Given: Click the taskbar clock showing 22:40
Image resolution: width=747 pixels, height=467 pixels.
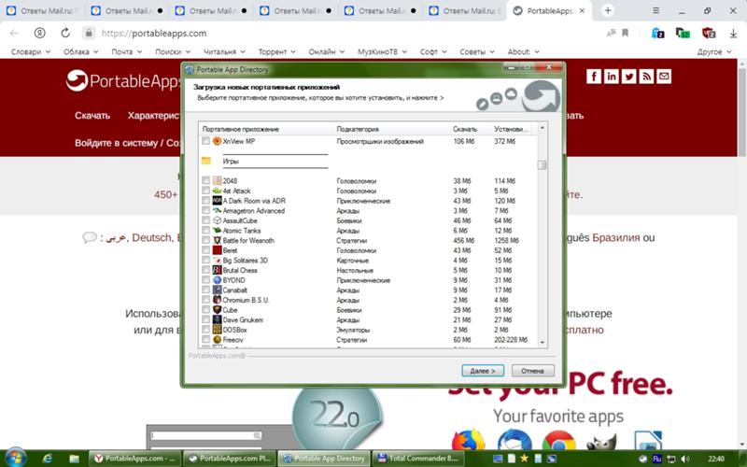Looking at the screenshot, I should point(716,459).
